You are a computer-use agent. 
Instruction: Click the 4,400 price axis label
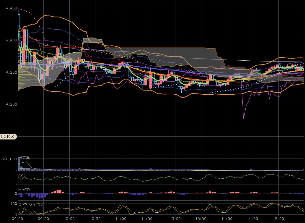(12, 40)
